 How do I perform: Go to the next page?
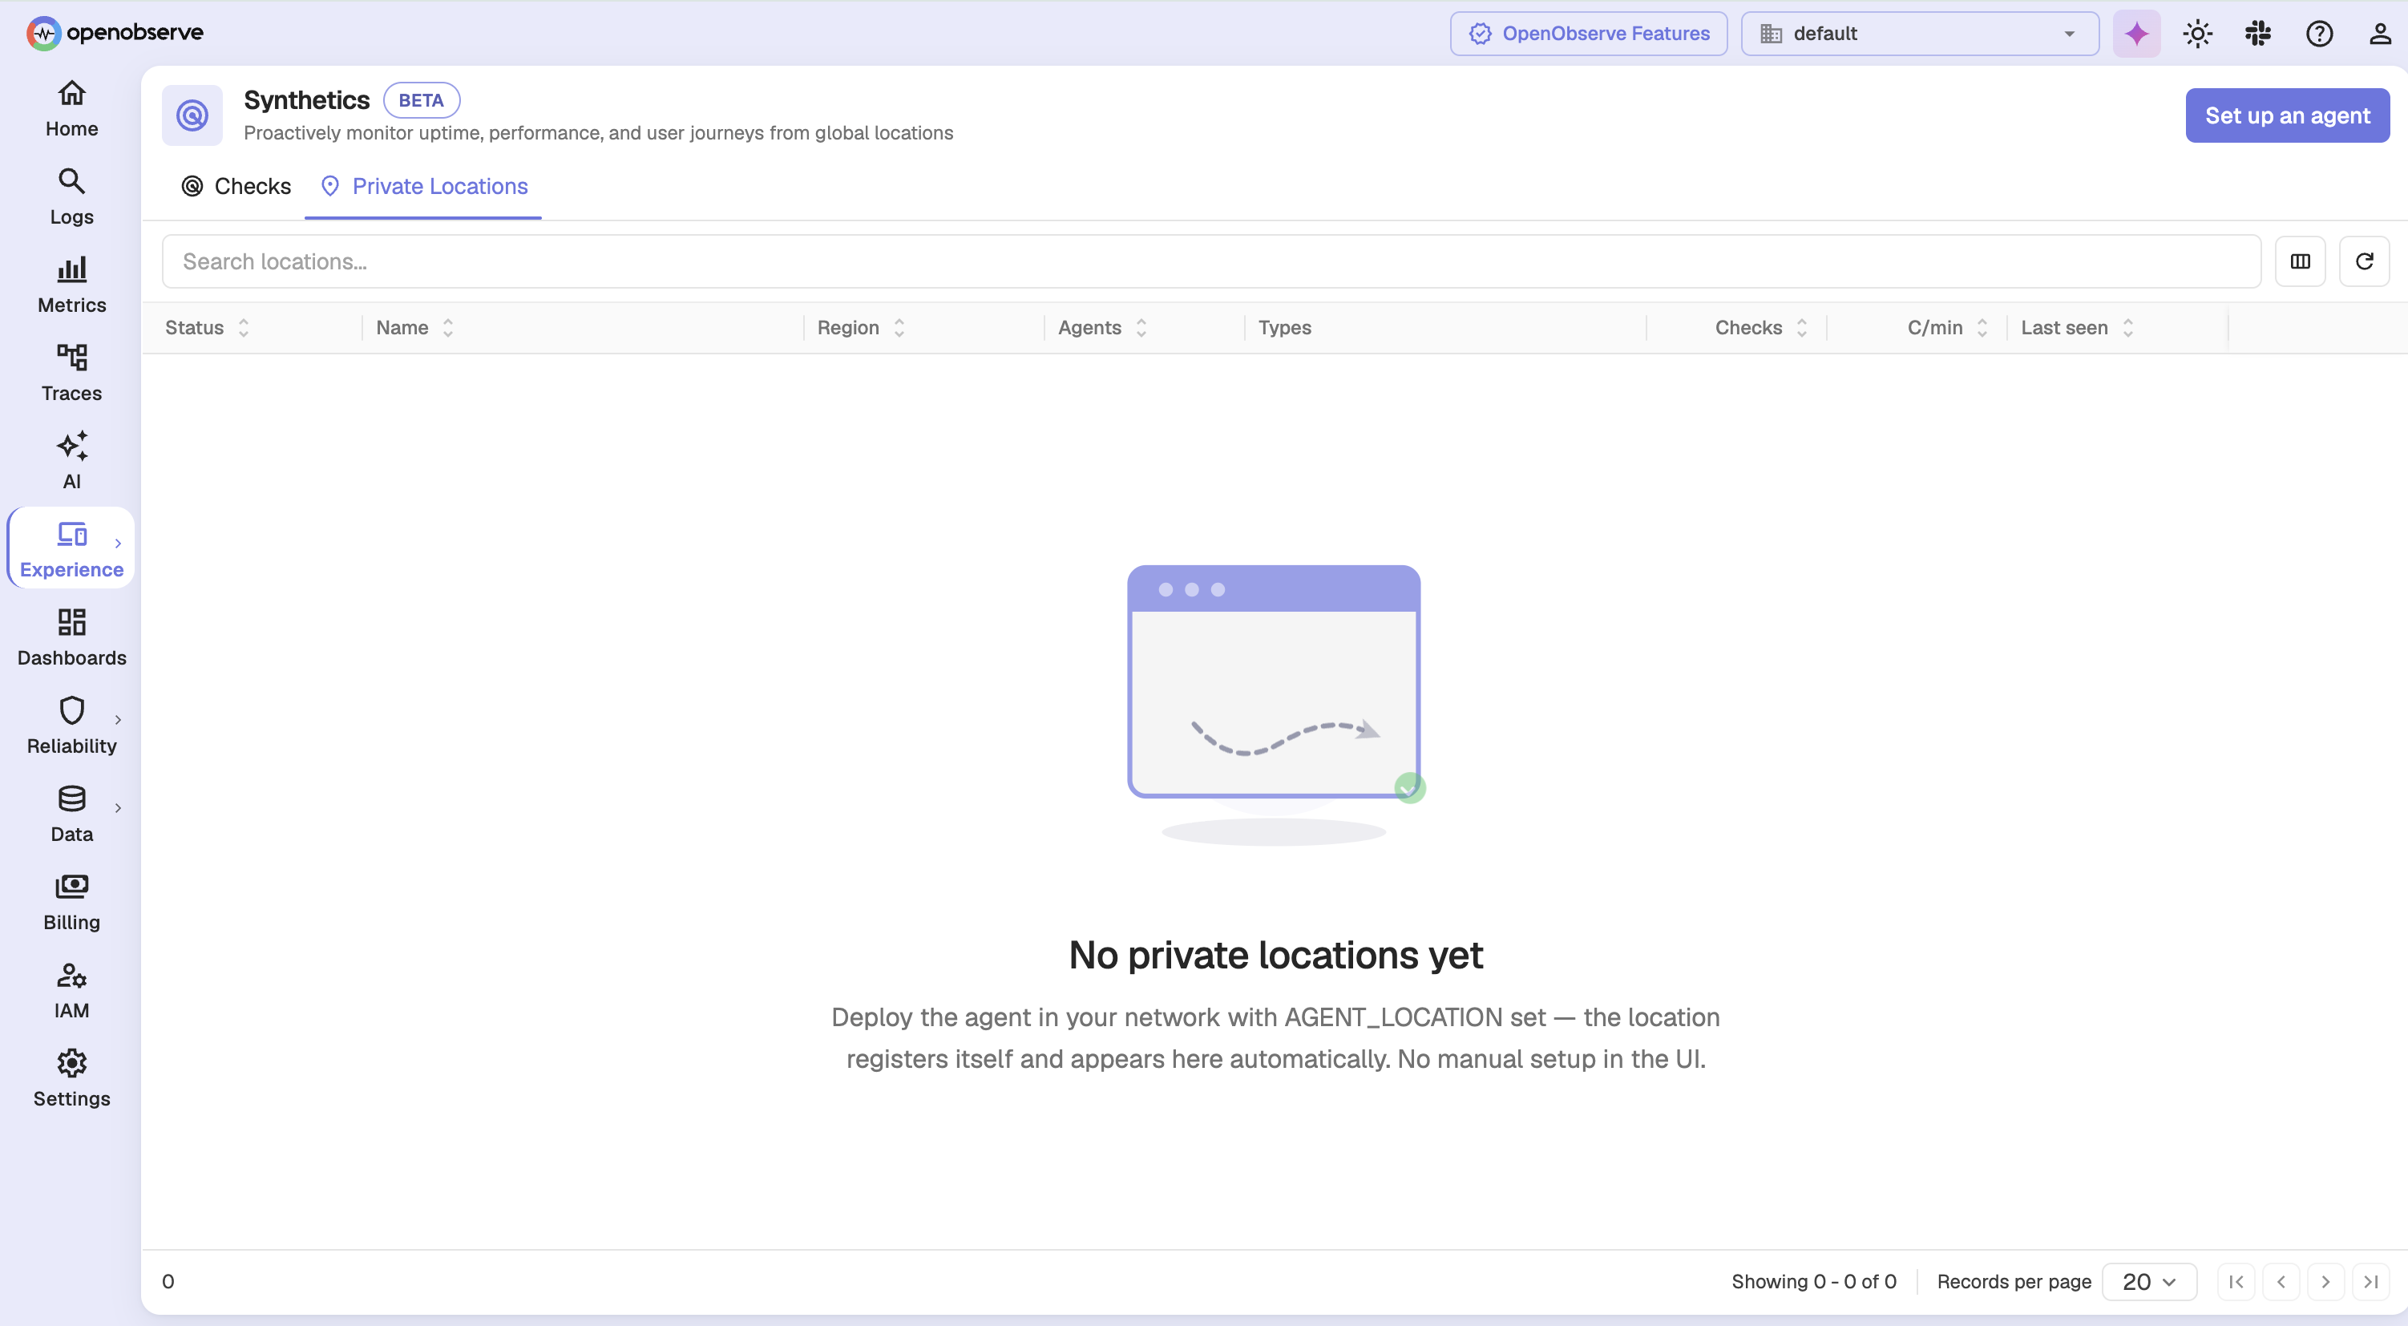pyautogui.click(x=2325, y=1281)
